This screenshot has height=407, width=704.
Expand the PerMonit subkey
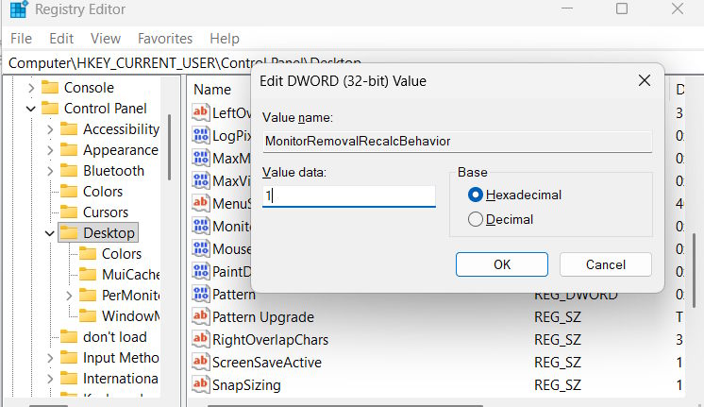[69, 296]
